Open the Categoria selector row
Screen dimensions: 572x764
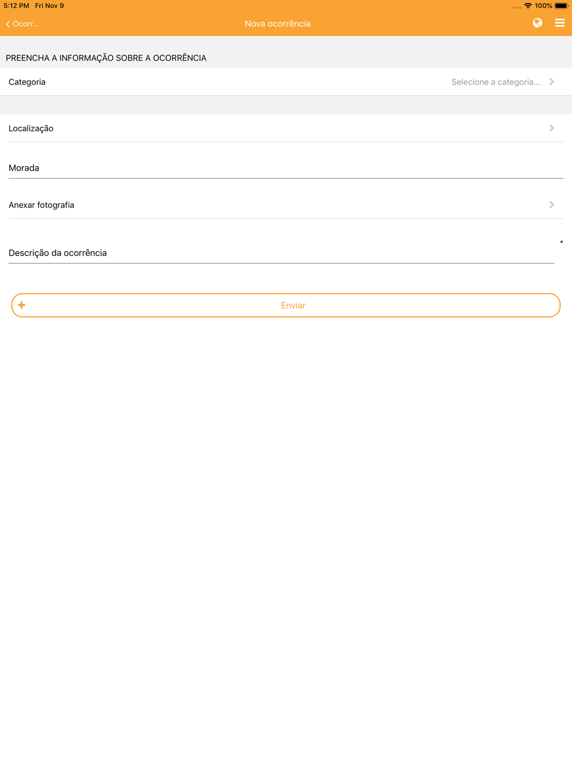(x=286, y=82)
